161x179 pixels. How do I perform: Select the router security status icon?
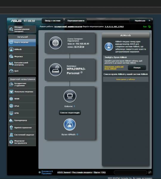pos(55,70)
